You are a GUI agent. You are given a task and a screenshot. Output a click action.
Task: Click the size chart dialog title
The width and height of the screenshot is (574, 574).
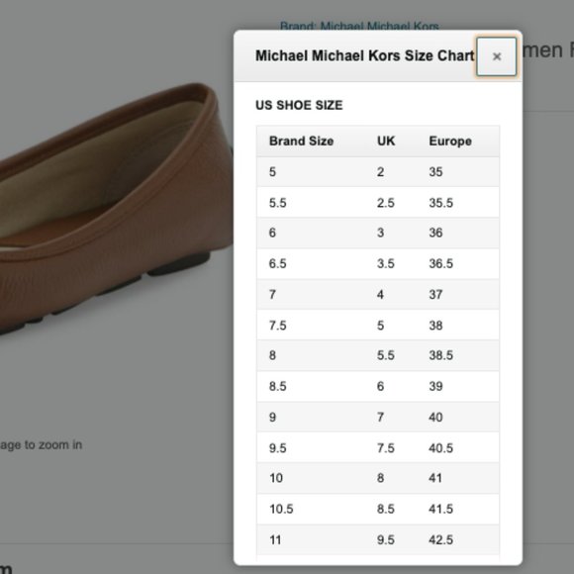pos(364,55)
